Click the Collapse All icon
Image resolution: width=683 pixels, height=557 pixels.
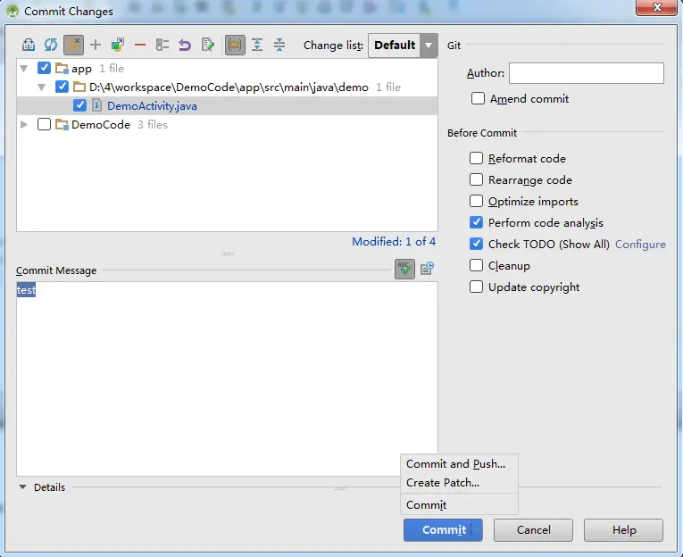(279, 45)
